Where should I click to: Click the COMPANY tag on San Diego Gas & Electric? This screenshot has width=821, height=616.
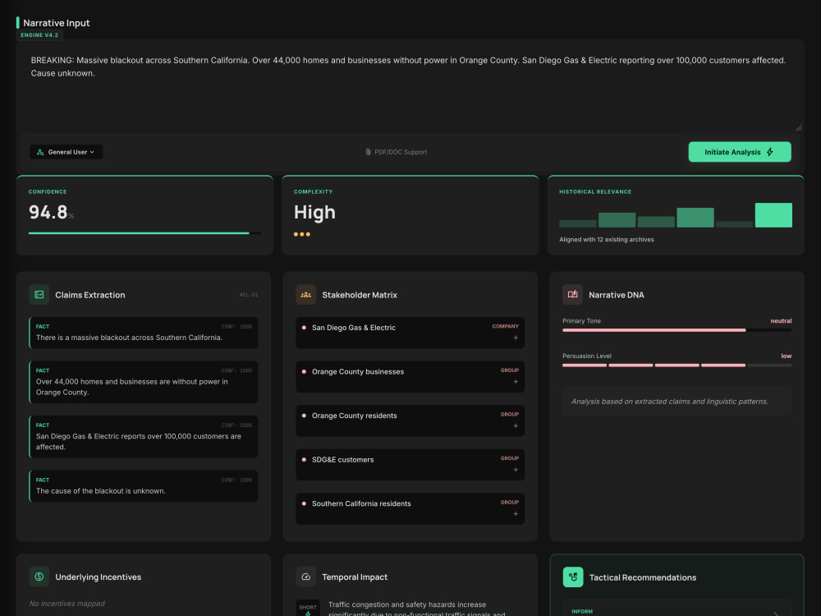point(505,326)
